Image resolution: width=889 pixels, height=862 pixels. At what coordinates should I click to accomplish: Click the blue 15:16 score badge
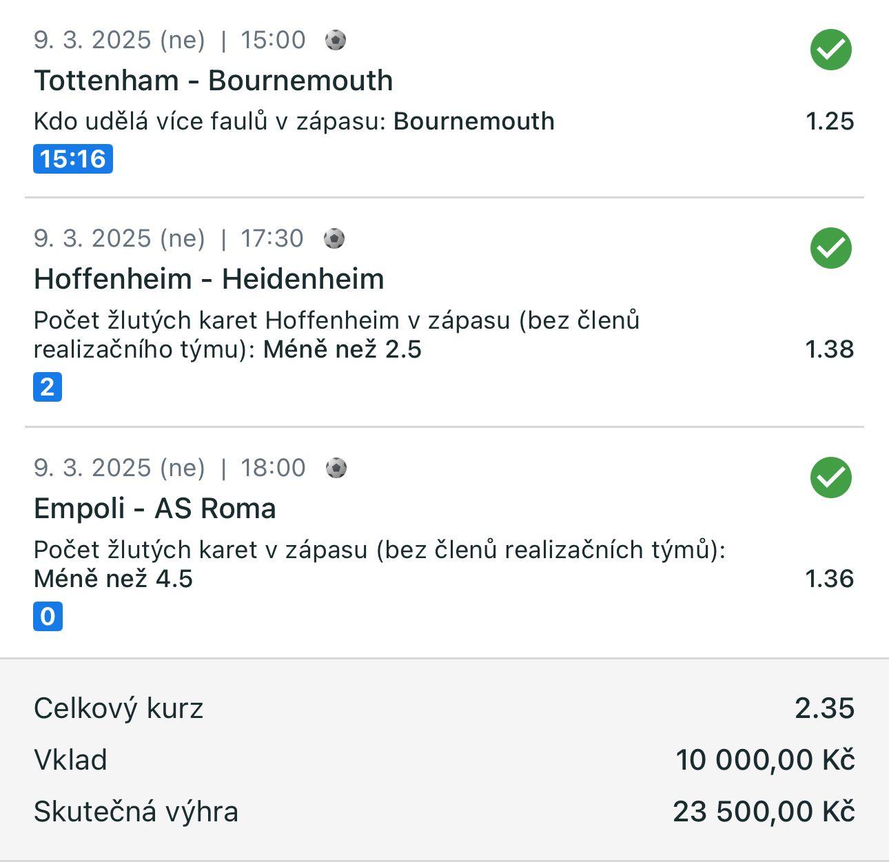[73, 159]
